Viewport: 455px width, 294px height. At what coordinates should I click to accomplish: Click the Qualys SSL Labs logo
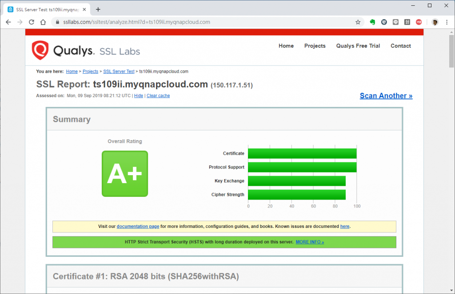(86, 51)
